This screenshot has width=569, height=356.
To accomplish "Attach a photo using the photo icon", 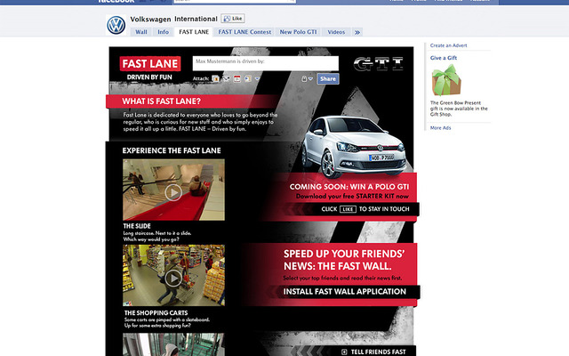I will tap(215, 78).
